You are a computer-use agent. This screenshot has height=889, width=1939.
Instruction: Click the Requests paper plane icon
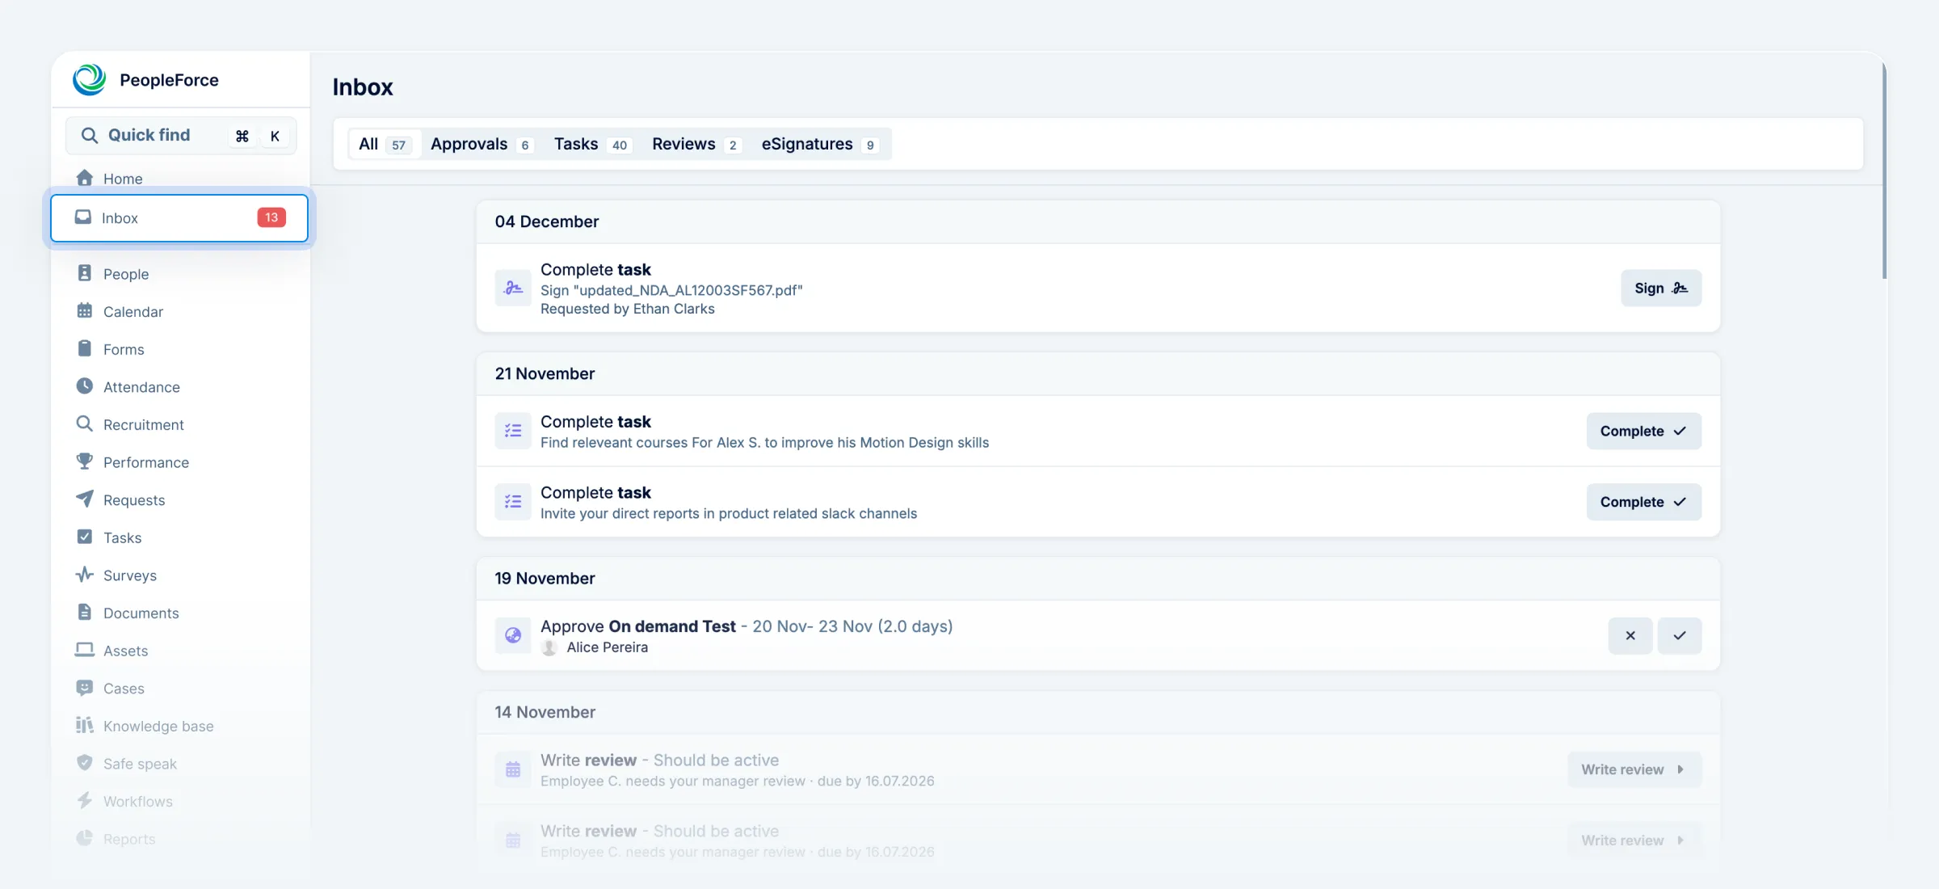[85, 499]
